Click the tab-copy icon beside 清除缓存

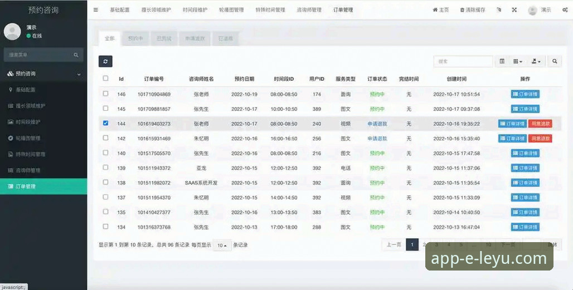tap(499, 10)
